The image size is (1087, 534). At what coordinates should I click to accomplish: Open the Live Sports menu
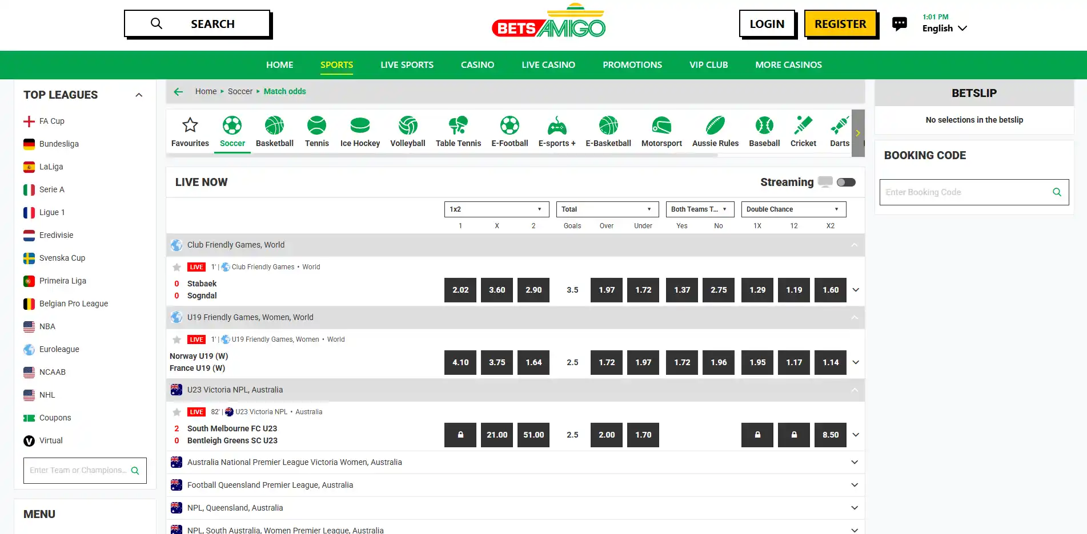click(x=407, y=65)
